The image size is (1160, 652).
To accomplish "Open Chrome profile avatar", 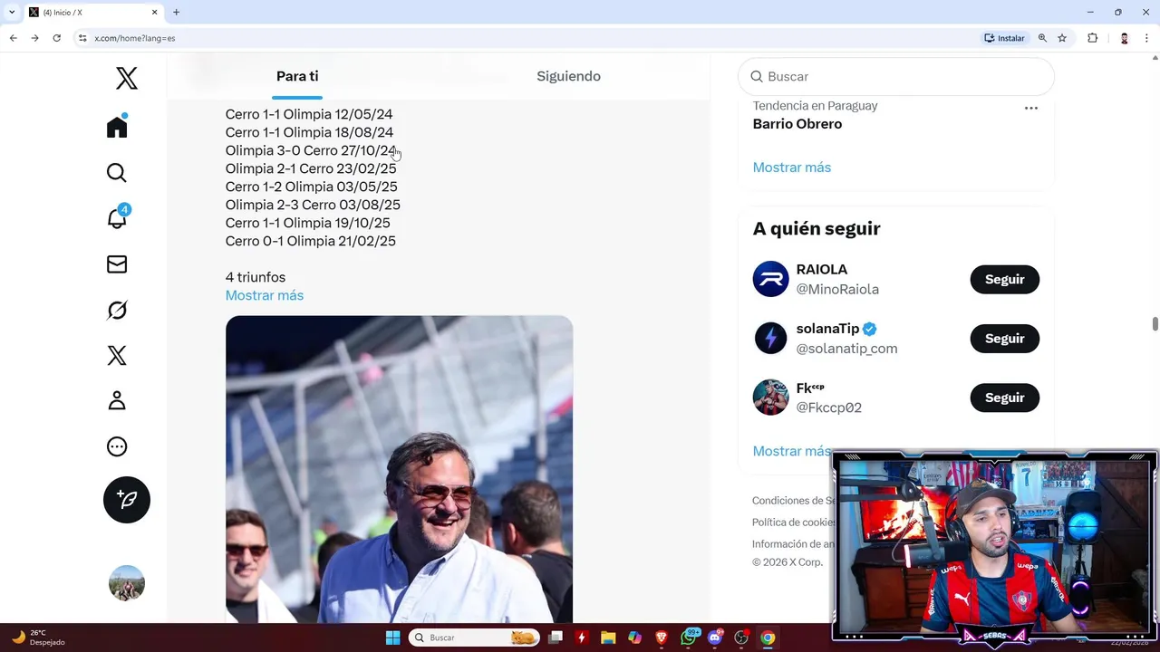I will pyautogui.click(x=1124, y=38).
